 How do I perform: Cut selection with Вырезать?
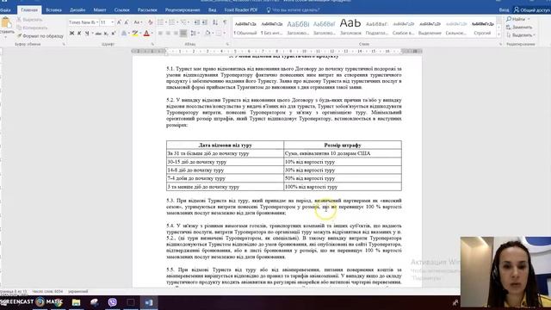click(29, 20)
